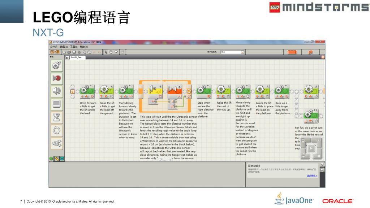Click the 'Drive forward' comment text
This screenshot has height=208, width=370.
(88, 108)
